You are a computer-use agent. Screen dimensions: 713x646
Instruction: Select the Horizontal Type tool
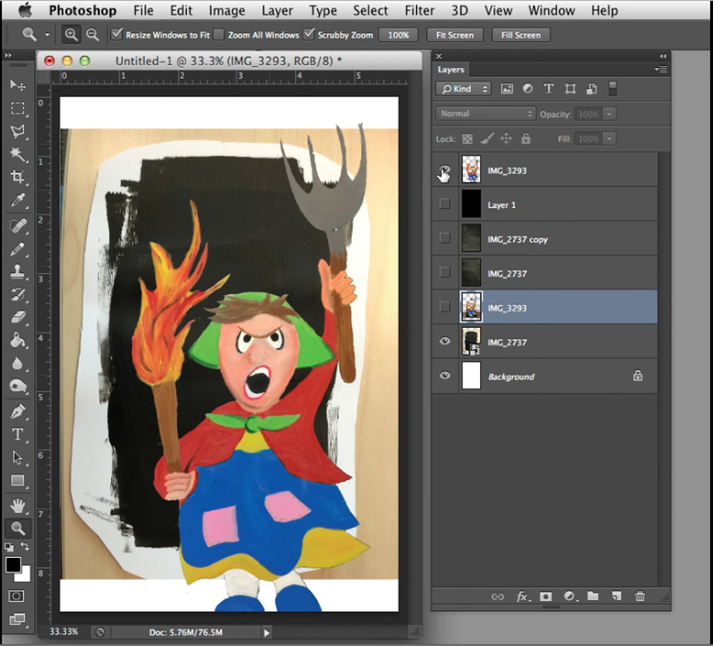(17, 434)
